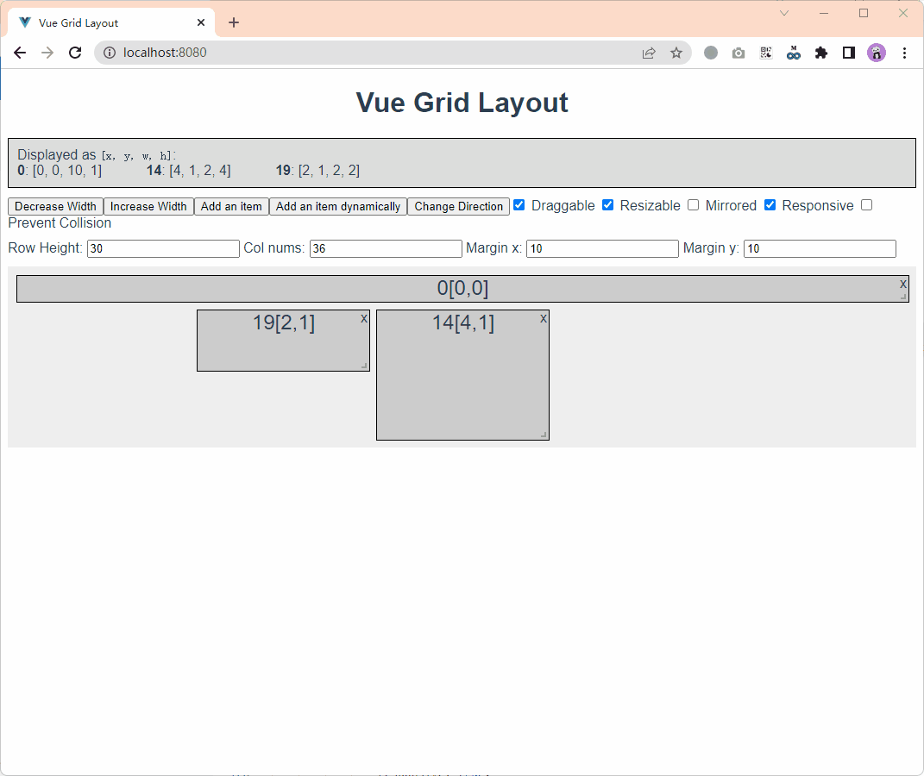Go back to the previous page
Image resolution: width=924 pixels, height=776 pixels.
[20, 53]
